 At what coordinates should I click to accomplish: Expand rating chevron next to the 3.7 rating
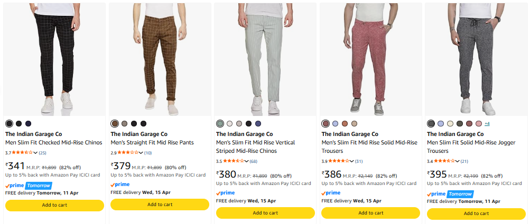35,153
